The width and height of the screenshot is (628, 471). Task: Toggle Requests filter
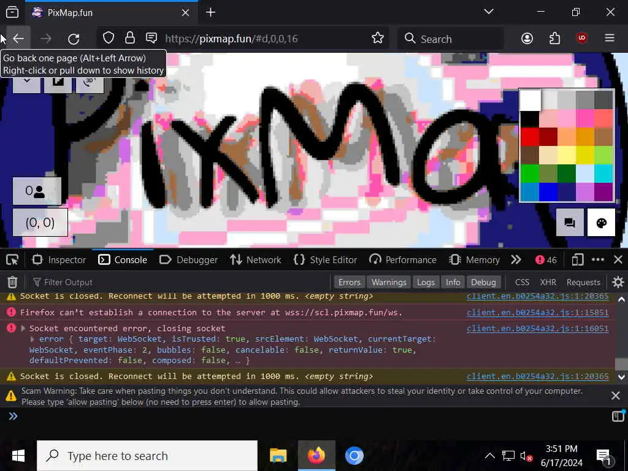(x=583, y=282)
